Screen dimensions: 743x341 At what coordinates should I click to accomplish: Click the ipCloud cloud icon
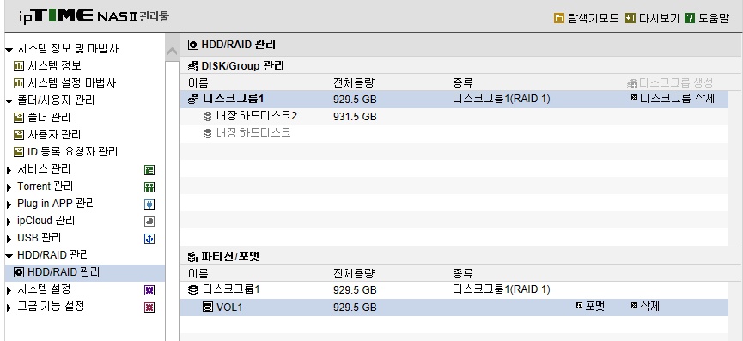pos(149,222)
